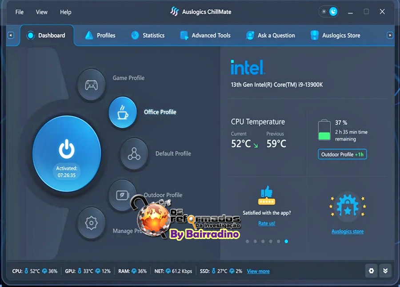Click the 37 % battery percentage
Image resolution: width=400 pixels, height=287 pixels.
pos(341,122)
